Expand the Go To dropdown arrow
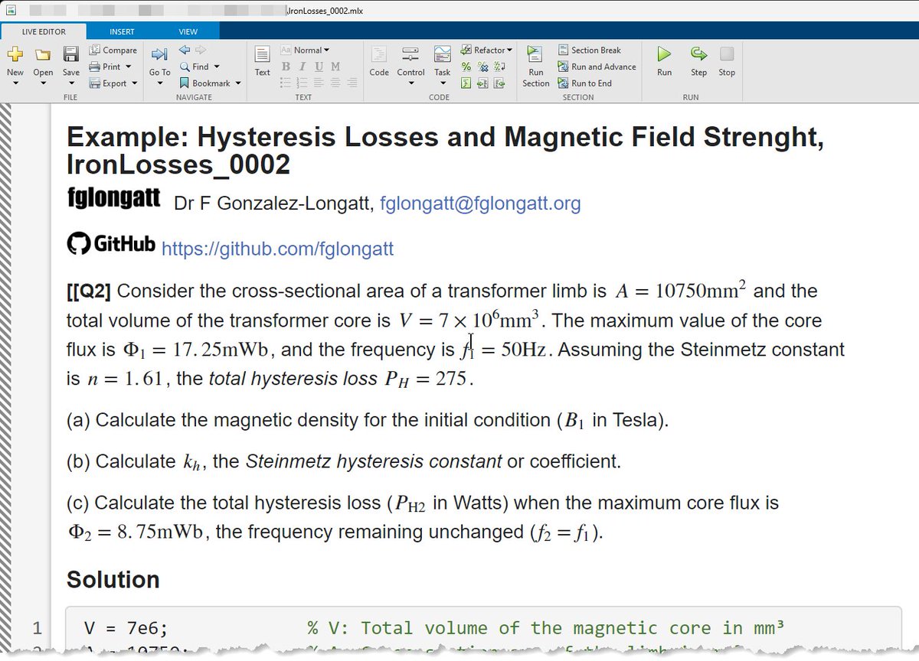Viewport: 919px width, 661px height. tap(159, 83)
